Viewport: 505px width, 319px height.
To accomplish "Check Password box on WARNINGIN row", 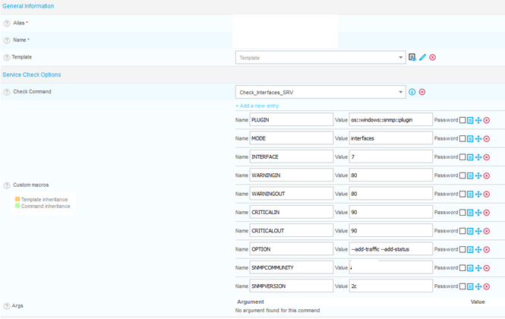I will (462, 175).
